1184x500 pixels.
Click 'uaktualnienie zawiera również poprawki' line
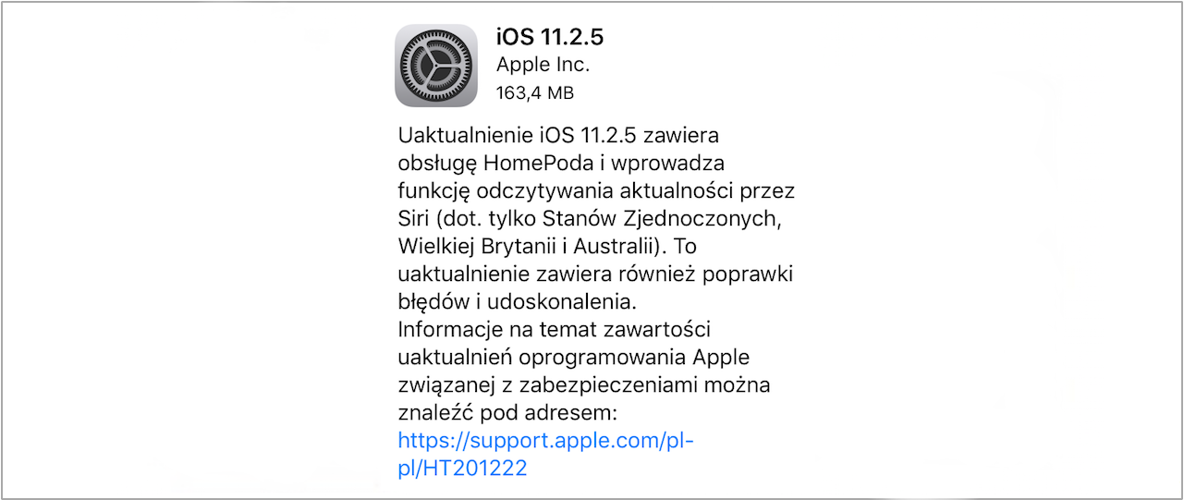point(595,274)
